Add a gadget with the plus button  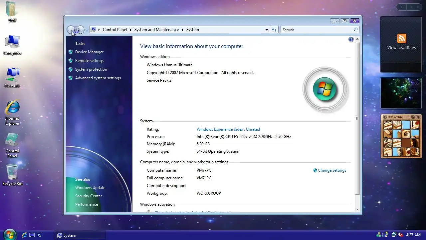coord(401,7)
